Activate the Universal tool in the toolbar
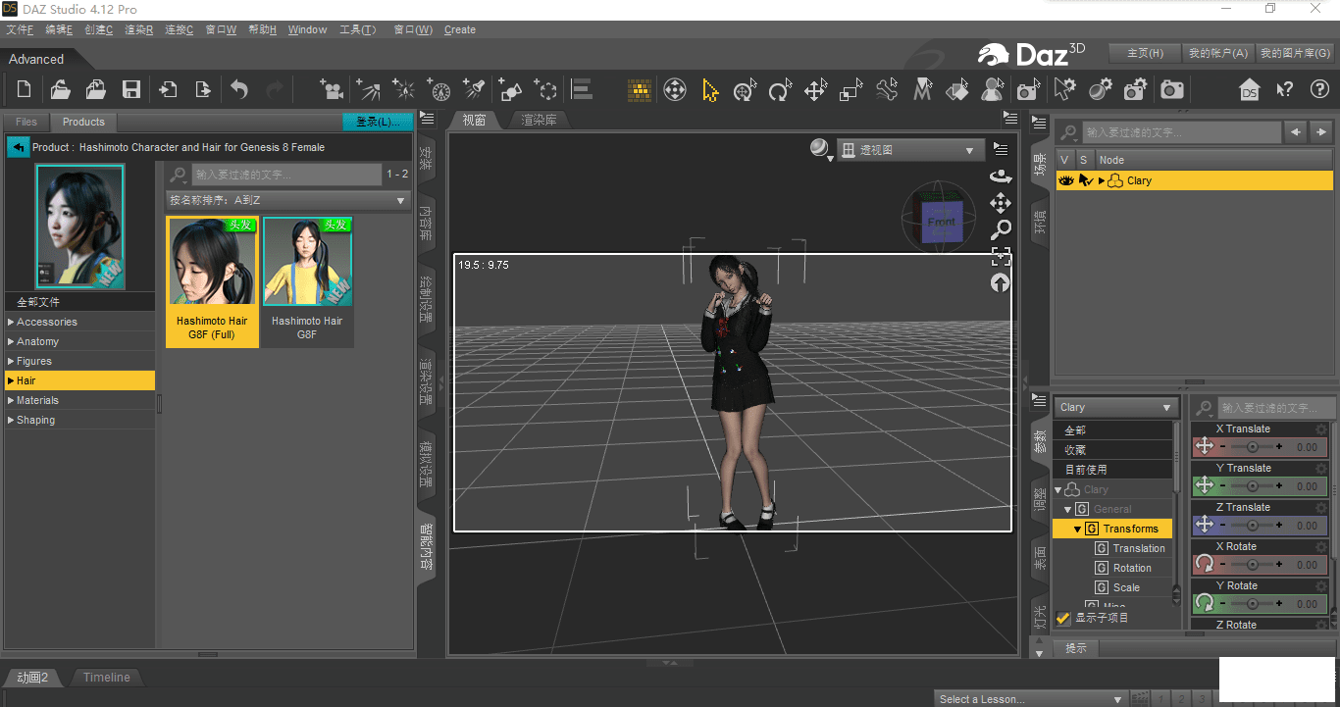Screen dimensions: 1340x707 point(745,91)
